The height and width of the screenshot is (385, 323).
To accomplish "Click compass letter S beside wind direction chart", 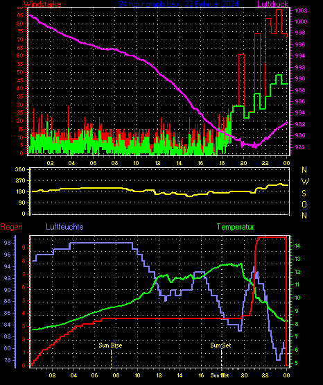I will 304,194.
